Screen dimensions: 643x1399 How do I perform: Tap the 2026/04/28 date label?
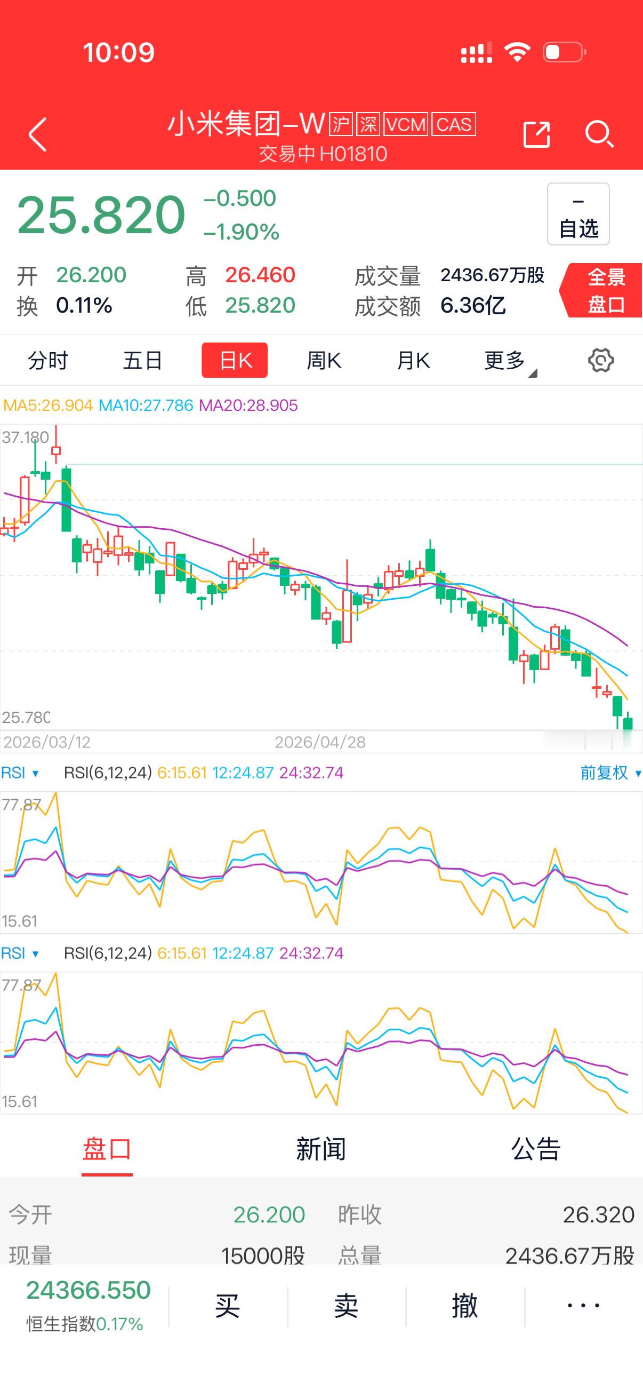tap(320, 742)
